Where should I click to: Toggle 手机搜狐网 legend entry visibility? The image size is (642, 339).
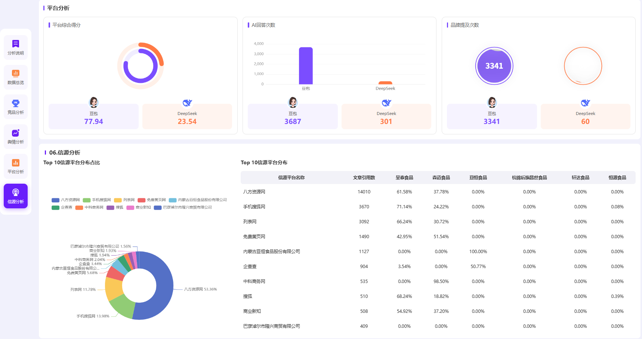97,200
